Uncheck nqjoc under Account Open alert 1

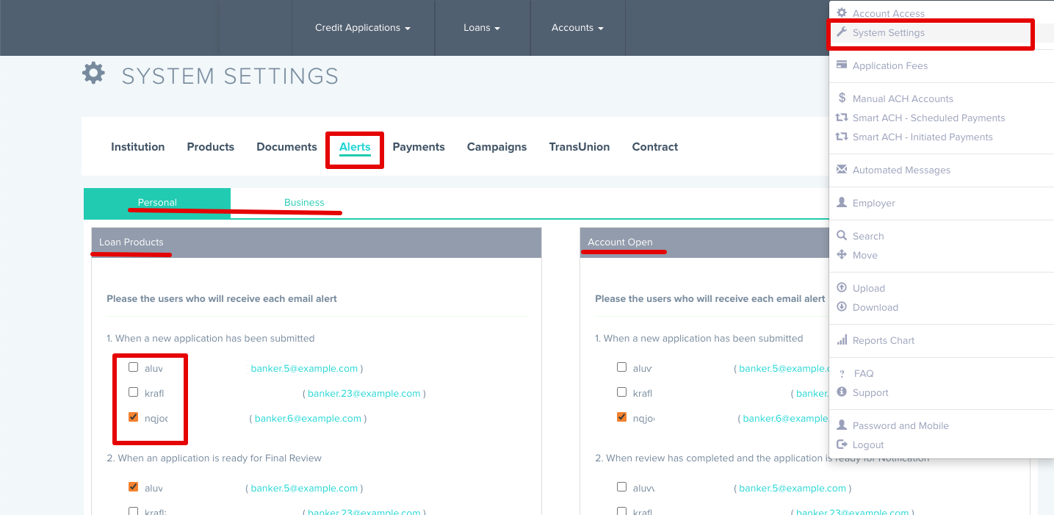point(621,417)
